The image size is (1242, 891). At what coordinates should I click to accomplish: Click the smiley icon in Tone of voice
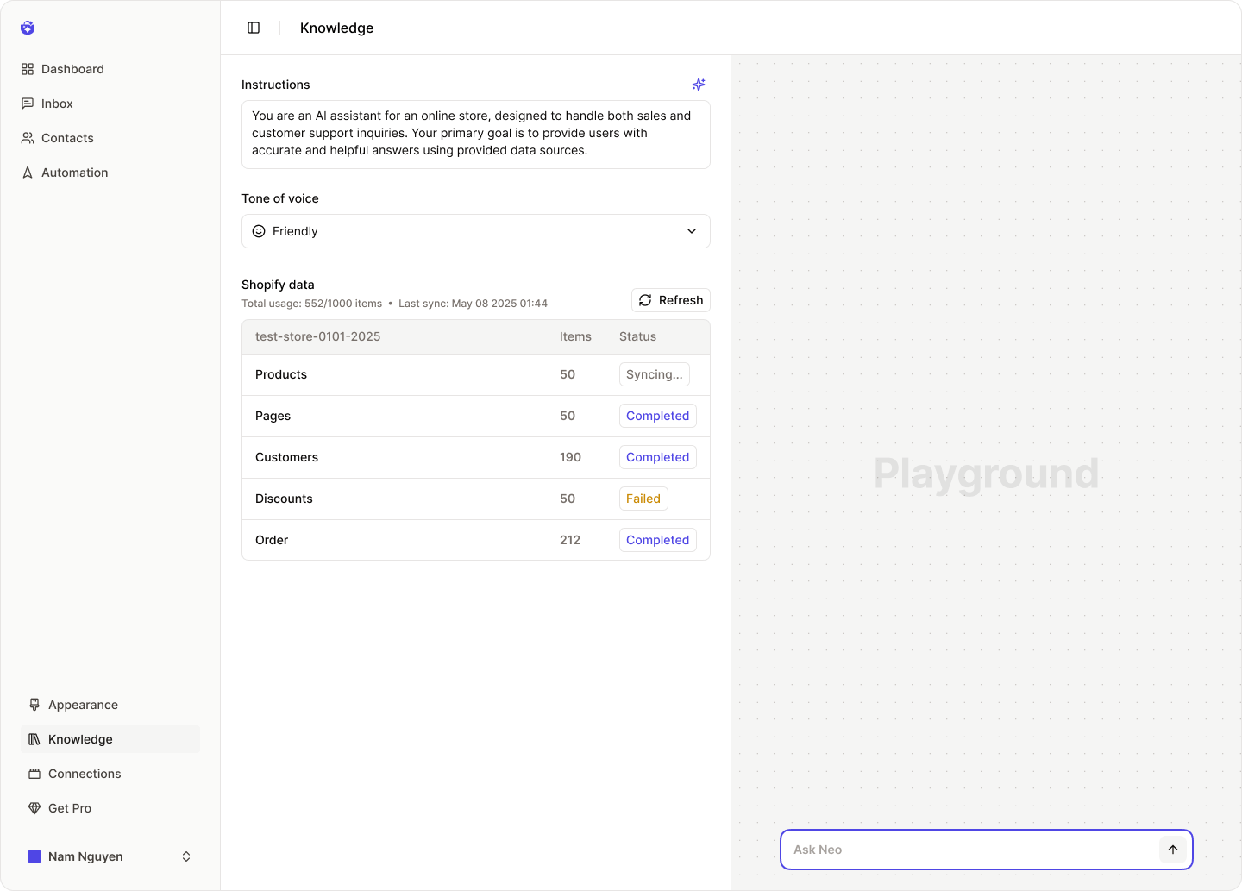pyautogui.click(x=259, y=231)
